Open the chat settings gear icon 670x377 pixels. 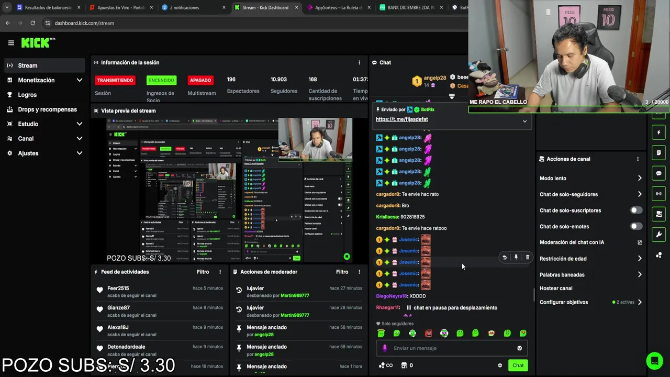tap(500, 365)
